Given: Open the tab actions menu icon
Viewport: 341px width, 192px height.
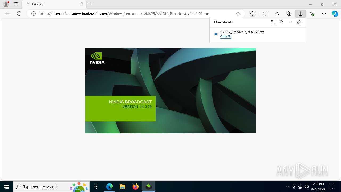Looking at the screenshot, I should (x=16, y=4).
